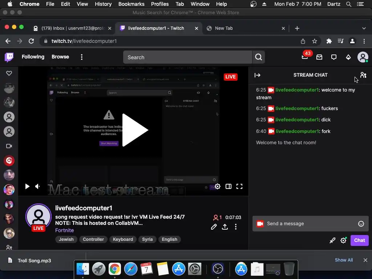Open Prime loot notifications with 43 badge
372x279 pixels.
coord(305,57)
